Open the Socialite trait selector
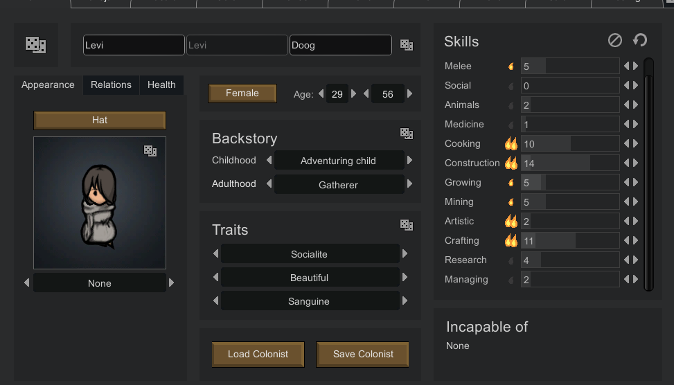The image size is (674, 385). [310, 254]
